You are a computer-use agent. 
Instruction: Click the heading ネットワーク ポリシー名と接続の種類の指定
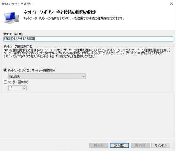pos(60,12)
